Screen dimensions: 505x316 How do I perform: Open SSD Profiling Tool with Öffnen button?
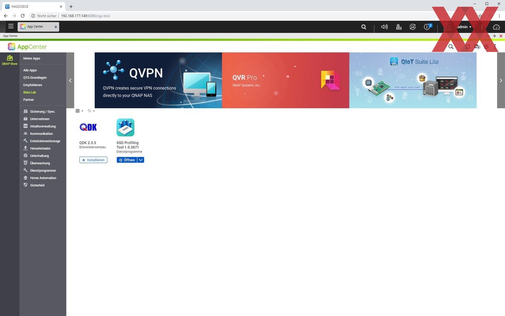point(127,160)
